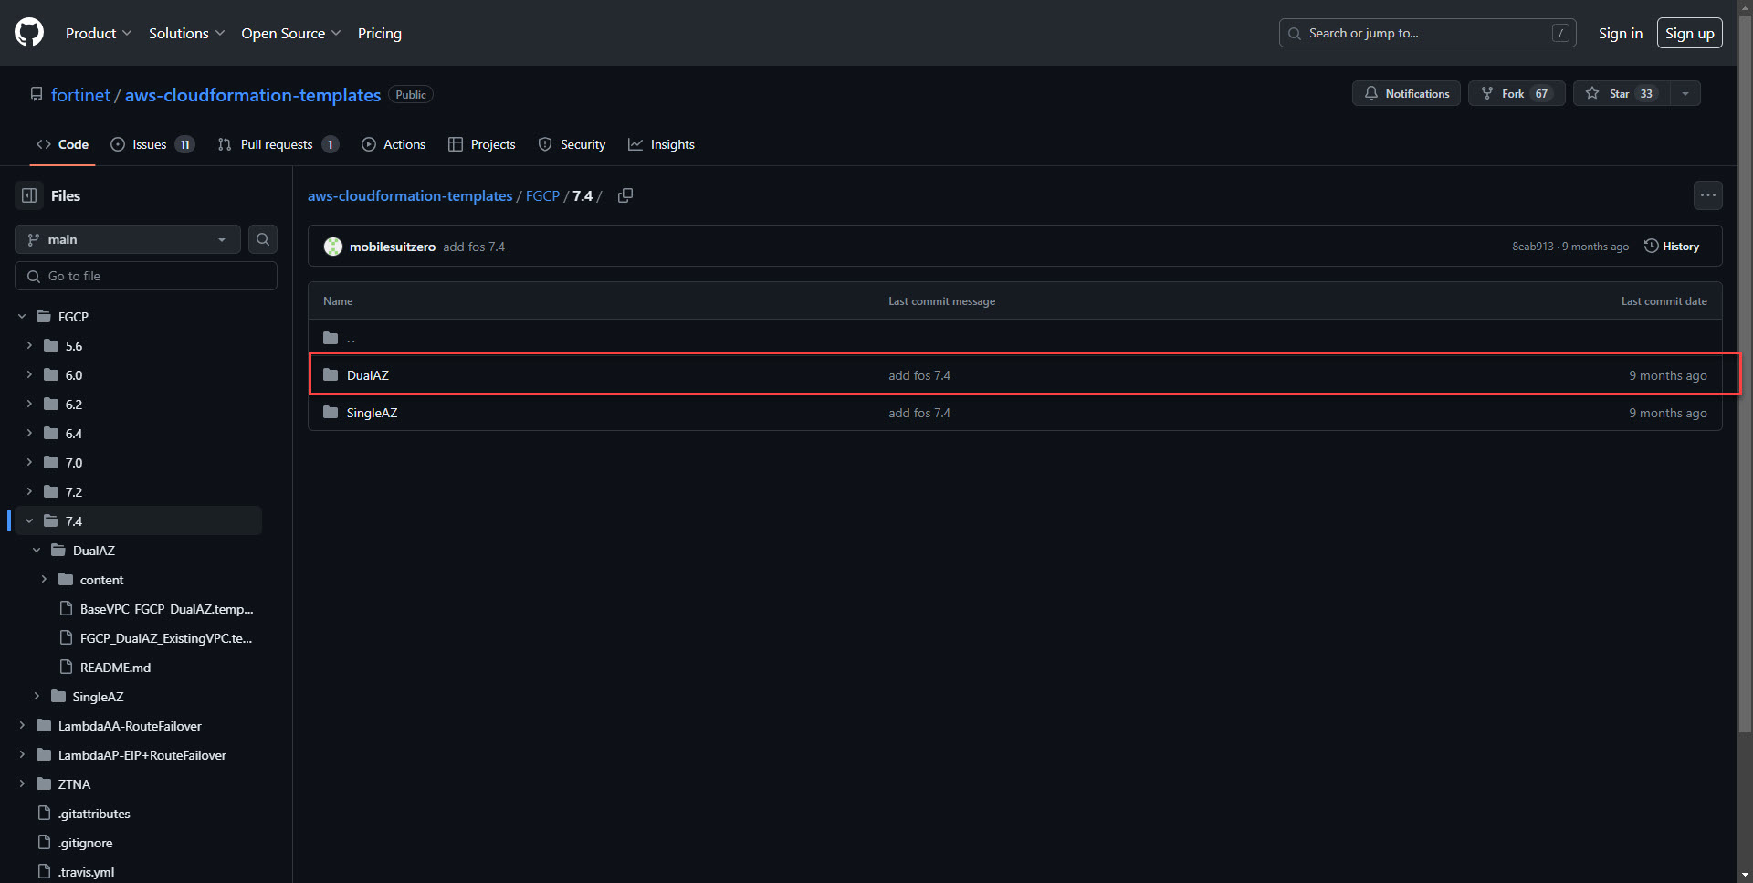Image resolution: width=1753 pixels, height=883 pixels.
Task: Click the Notifications bell button
Action: 1406,93
